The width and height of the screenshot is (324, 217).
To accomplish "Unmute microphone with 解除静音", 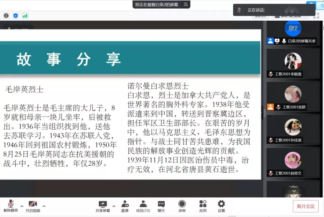I will click(x=11, y=206).
